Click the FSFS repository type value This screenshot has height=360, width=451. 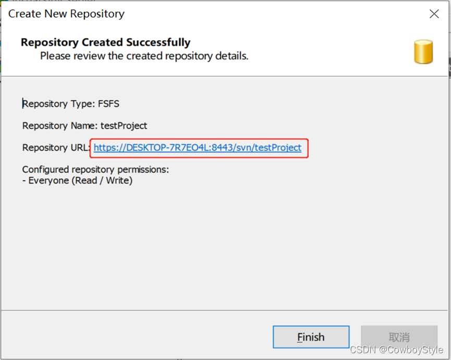coord(108,104)
